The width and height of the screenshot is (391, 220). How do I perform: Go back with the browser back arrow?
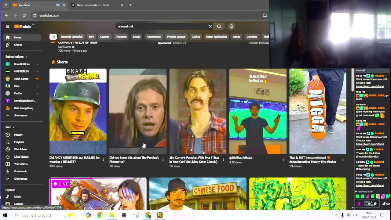tap(6, 15)
